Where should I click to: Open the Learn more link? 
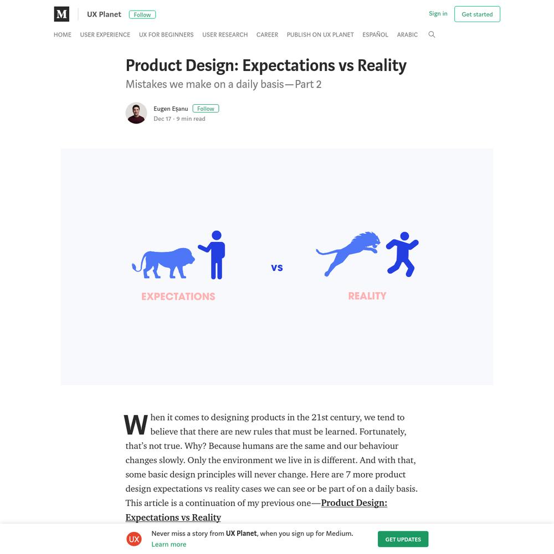[169, 545]
